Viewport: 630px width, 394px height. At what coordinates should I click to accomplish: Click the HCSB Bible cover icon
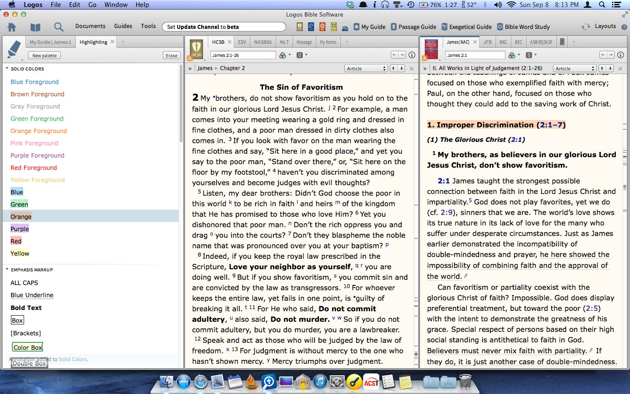(196, 49)
